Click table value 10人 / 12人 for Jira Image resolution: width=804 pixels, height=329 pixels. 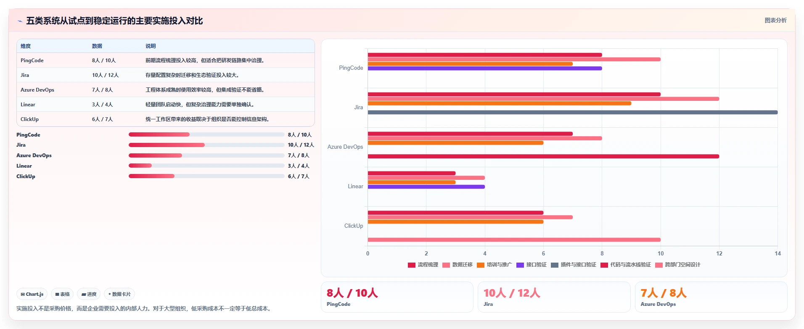(106, 75)
